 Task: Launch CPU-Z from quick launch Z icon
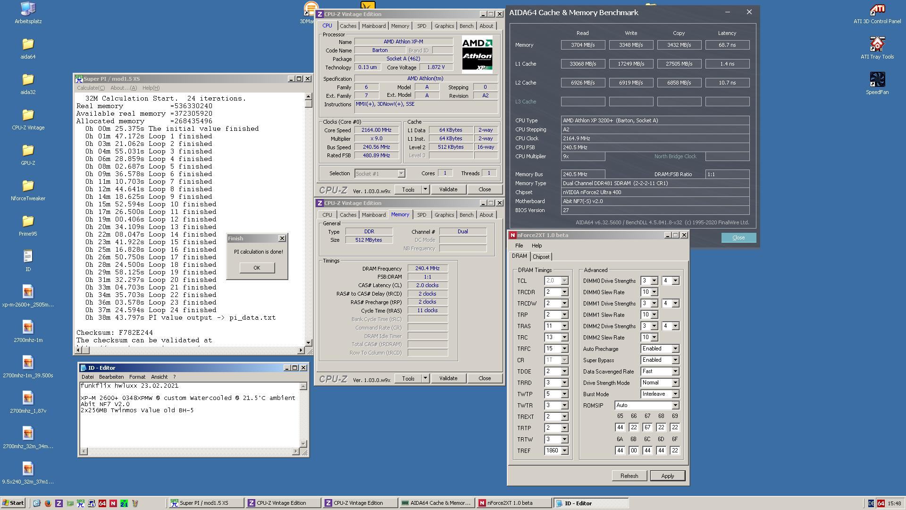[59, 503]
